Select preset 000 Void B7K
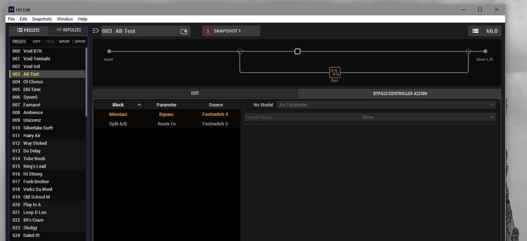This screenshot has height=241, width=527. [47, 51]
